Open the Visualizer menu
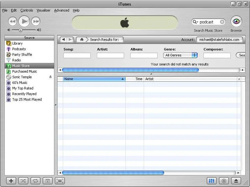 click(x=43, y=10)
